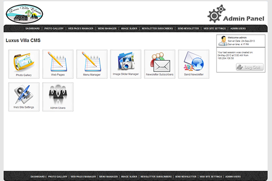Select Photo Gallery in the top navigation bar

(x=54, y=28)
